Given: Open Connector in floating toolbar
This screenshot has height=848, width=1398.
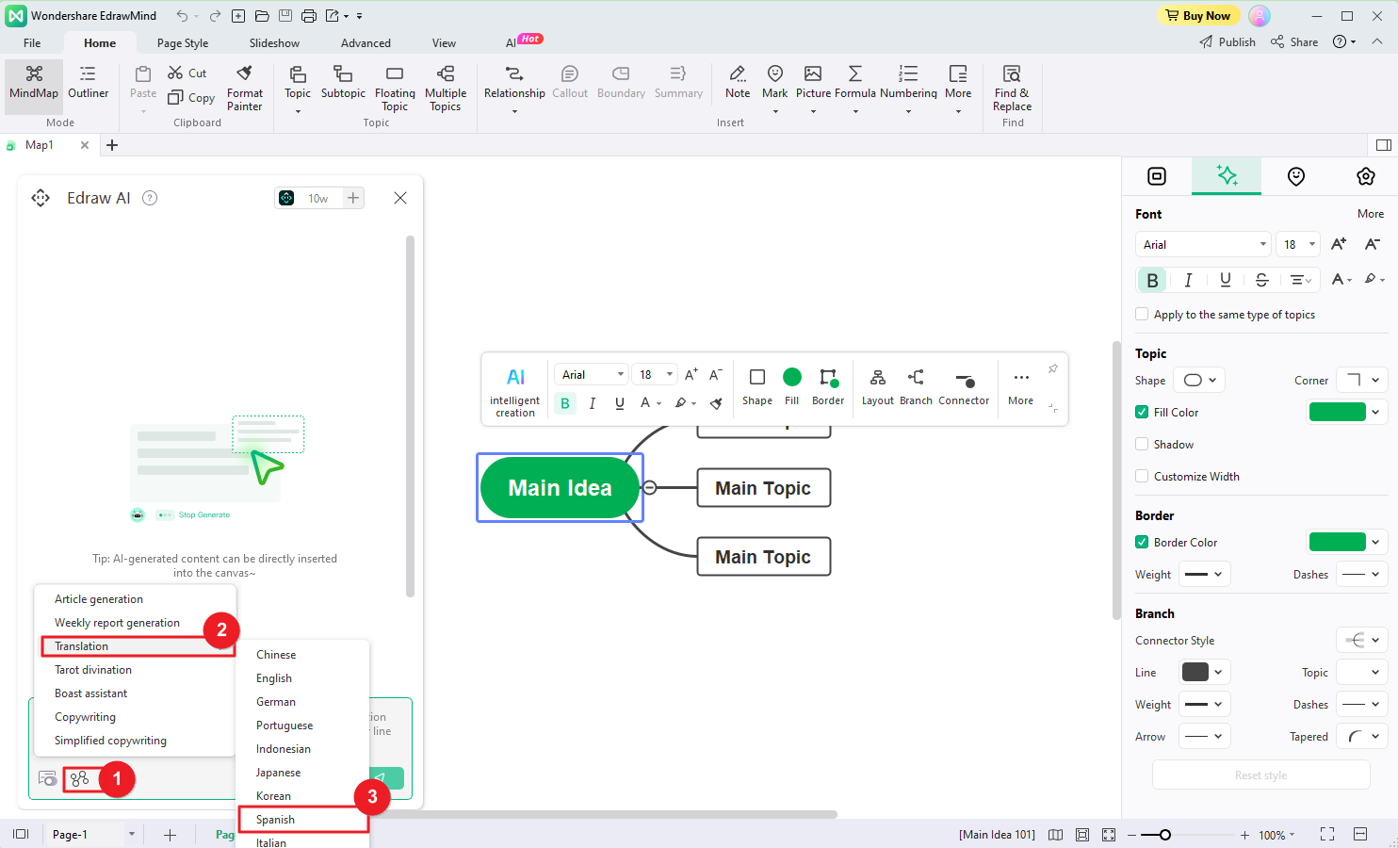Looking at the screenshot, I should [x=964, y=387].
